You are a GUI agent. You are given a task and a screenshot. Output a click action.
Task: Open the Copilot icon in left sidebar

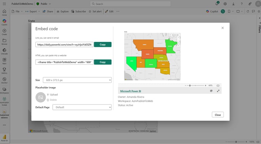point(4,21)
